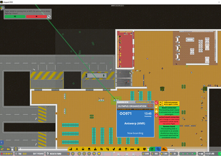Screen dimensions: 221x156
Task: Open the runway and taxiway build menu
Action: pyautogui.click(x=71, y=149)
